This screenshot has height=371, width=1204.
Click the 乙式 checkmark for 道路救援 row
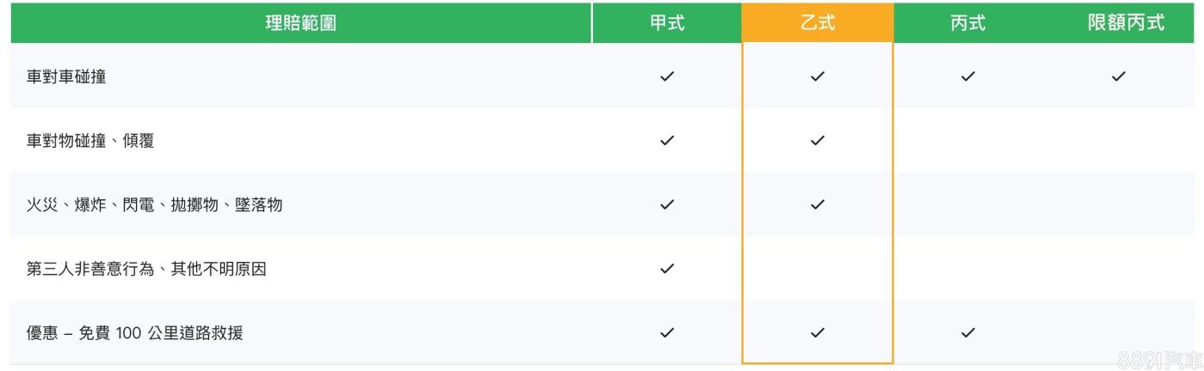click(x=818, y=332)
